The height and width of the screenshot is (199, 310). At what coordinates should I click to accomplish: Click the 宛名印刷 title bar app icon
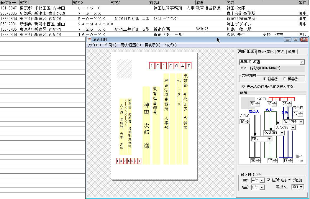point(89,40)
